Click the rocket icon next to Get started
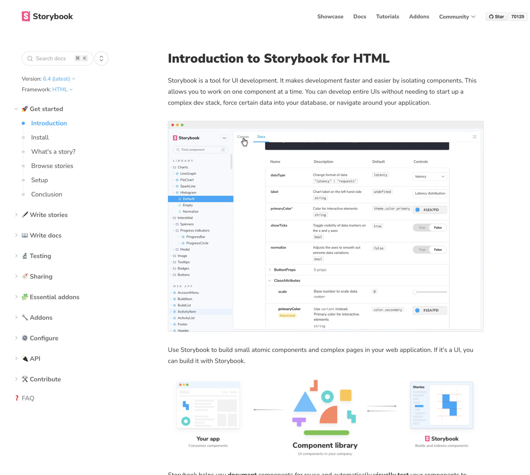 click(25, 109)
